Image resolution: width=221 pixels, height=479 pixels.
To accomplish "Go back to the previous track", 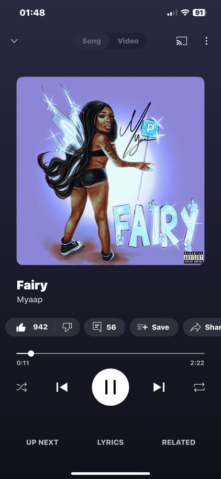I will pyautogui.click(x=62, y=387).
